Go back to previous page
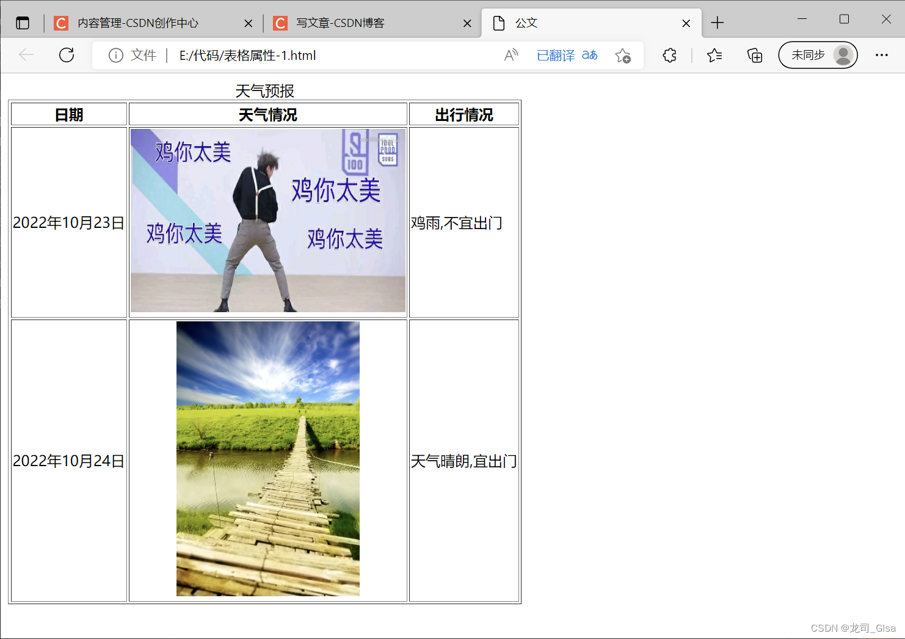The width and height of the screenshot is (905, 639). pyautogui.click(x=26, y=55)
